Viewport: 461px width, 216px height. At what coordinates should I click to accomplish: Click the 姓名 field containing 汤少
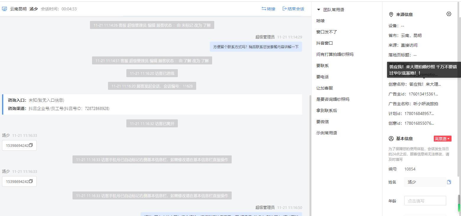coord(425,182)
